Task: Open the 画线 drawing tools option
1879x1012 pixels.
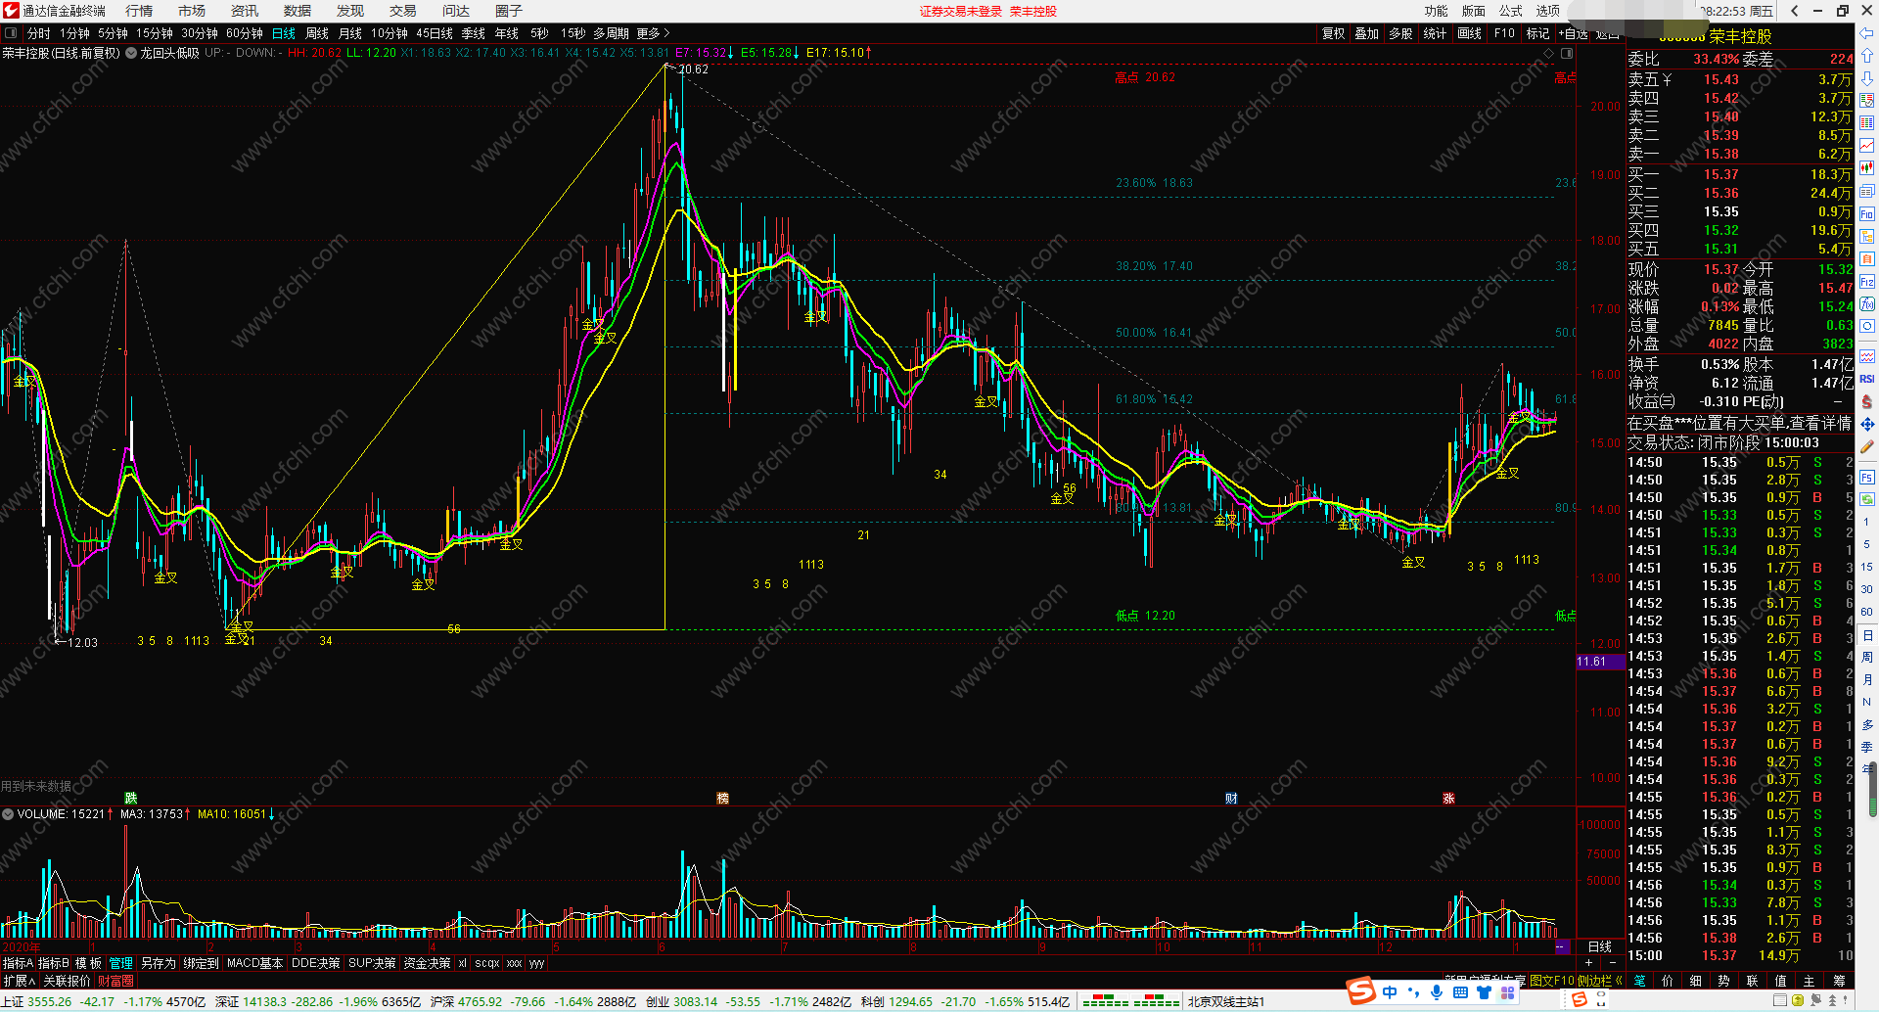Action: (x=1470, y=33)
